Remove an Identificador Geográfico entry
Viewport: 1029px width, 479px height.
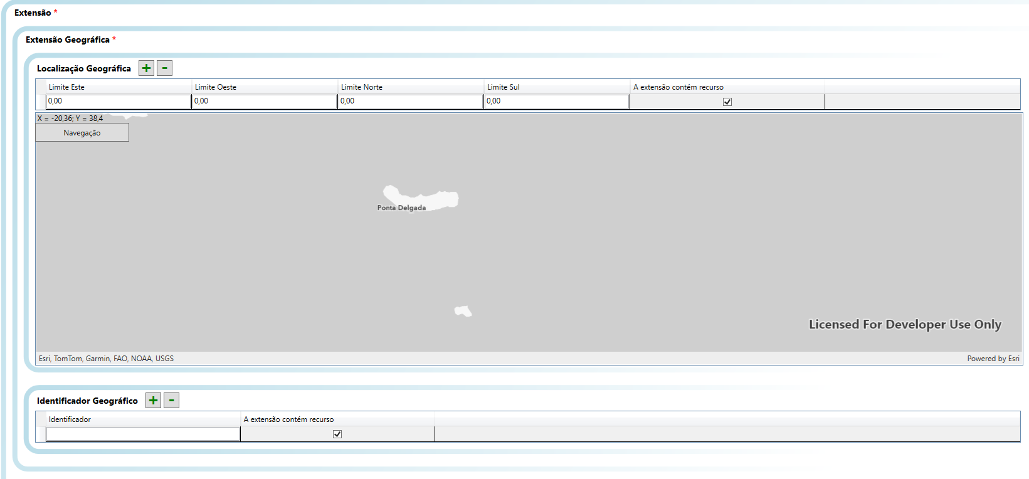point(171,401)
